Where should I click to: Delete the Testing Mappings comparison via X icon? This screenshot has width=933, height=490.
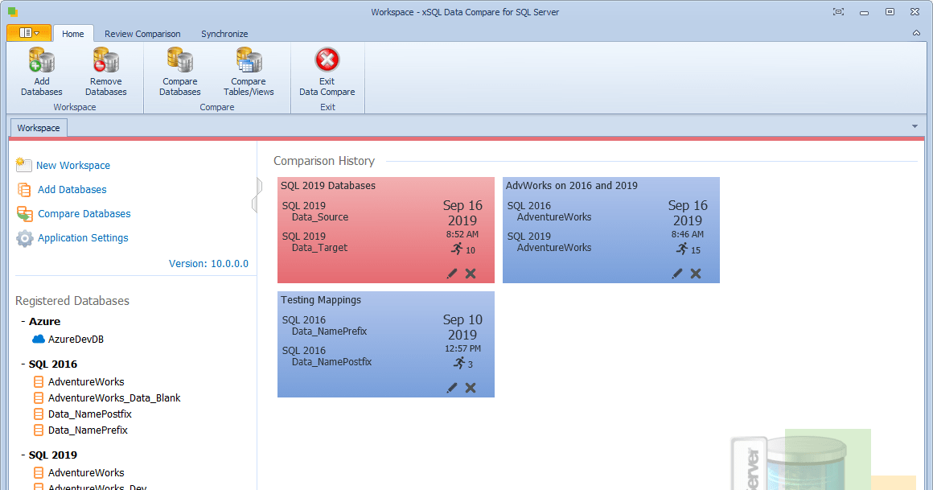click(x=471, y=388)
